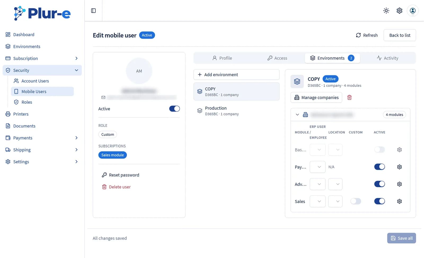
Task: Go to Dashboard in sidebar
Action: point(42,34)
